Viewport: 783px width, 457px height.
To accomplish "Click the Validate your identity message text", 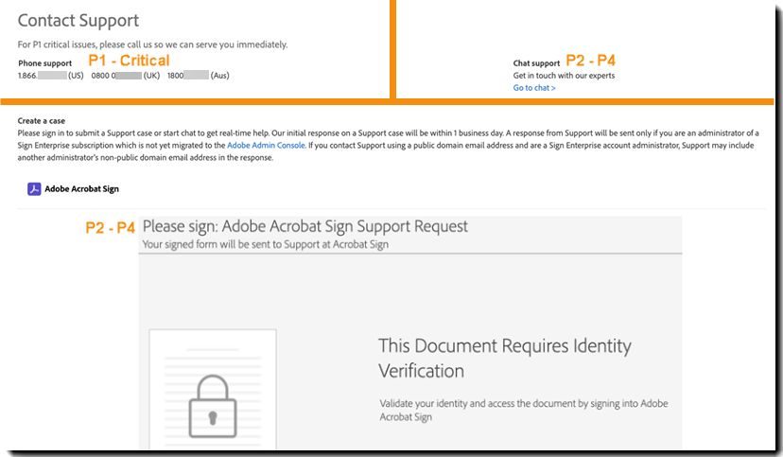I will [x=523, y=410].
